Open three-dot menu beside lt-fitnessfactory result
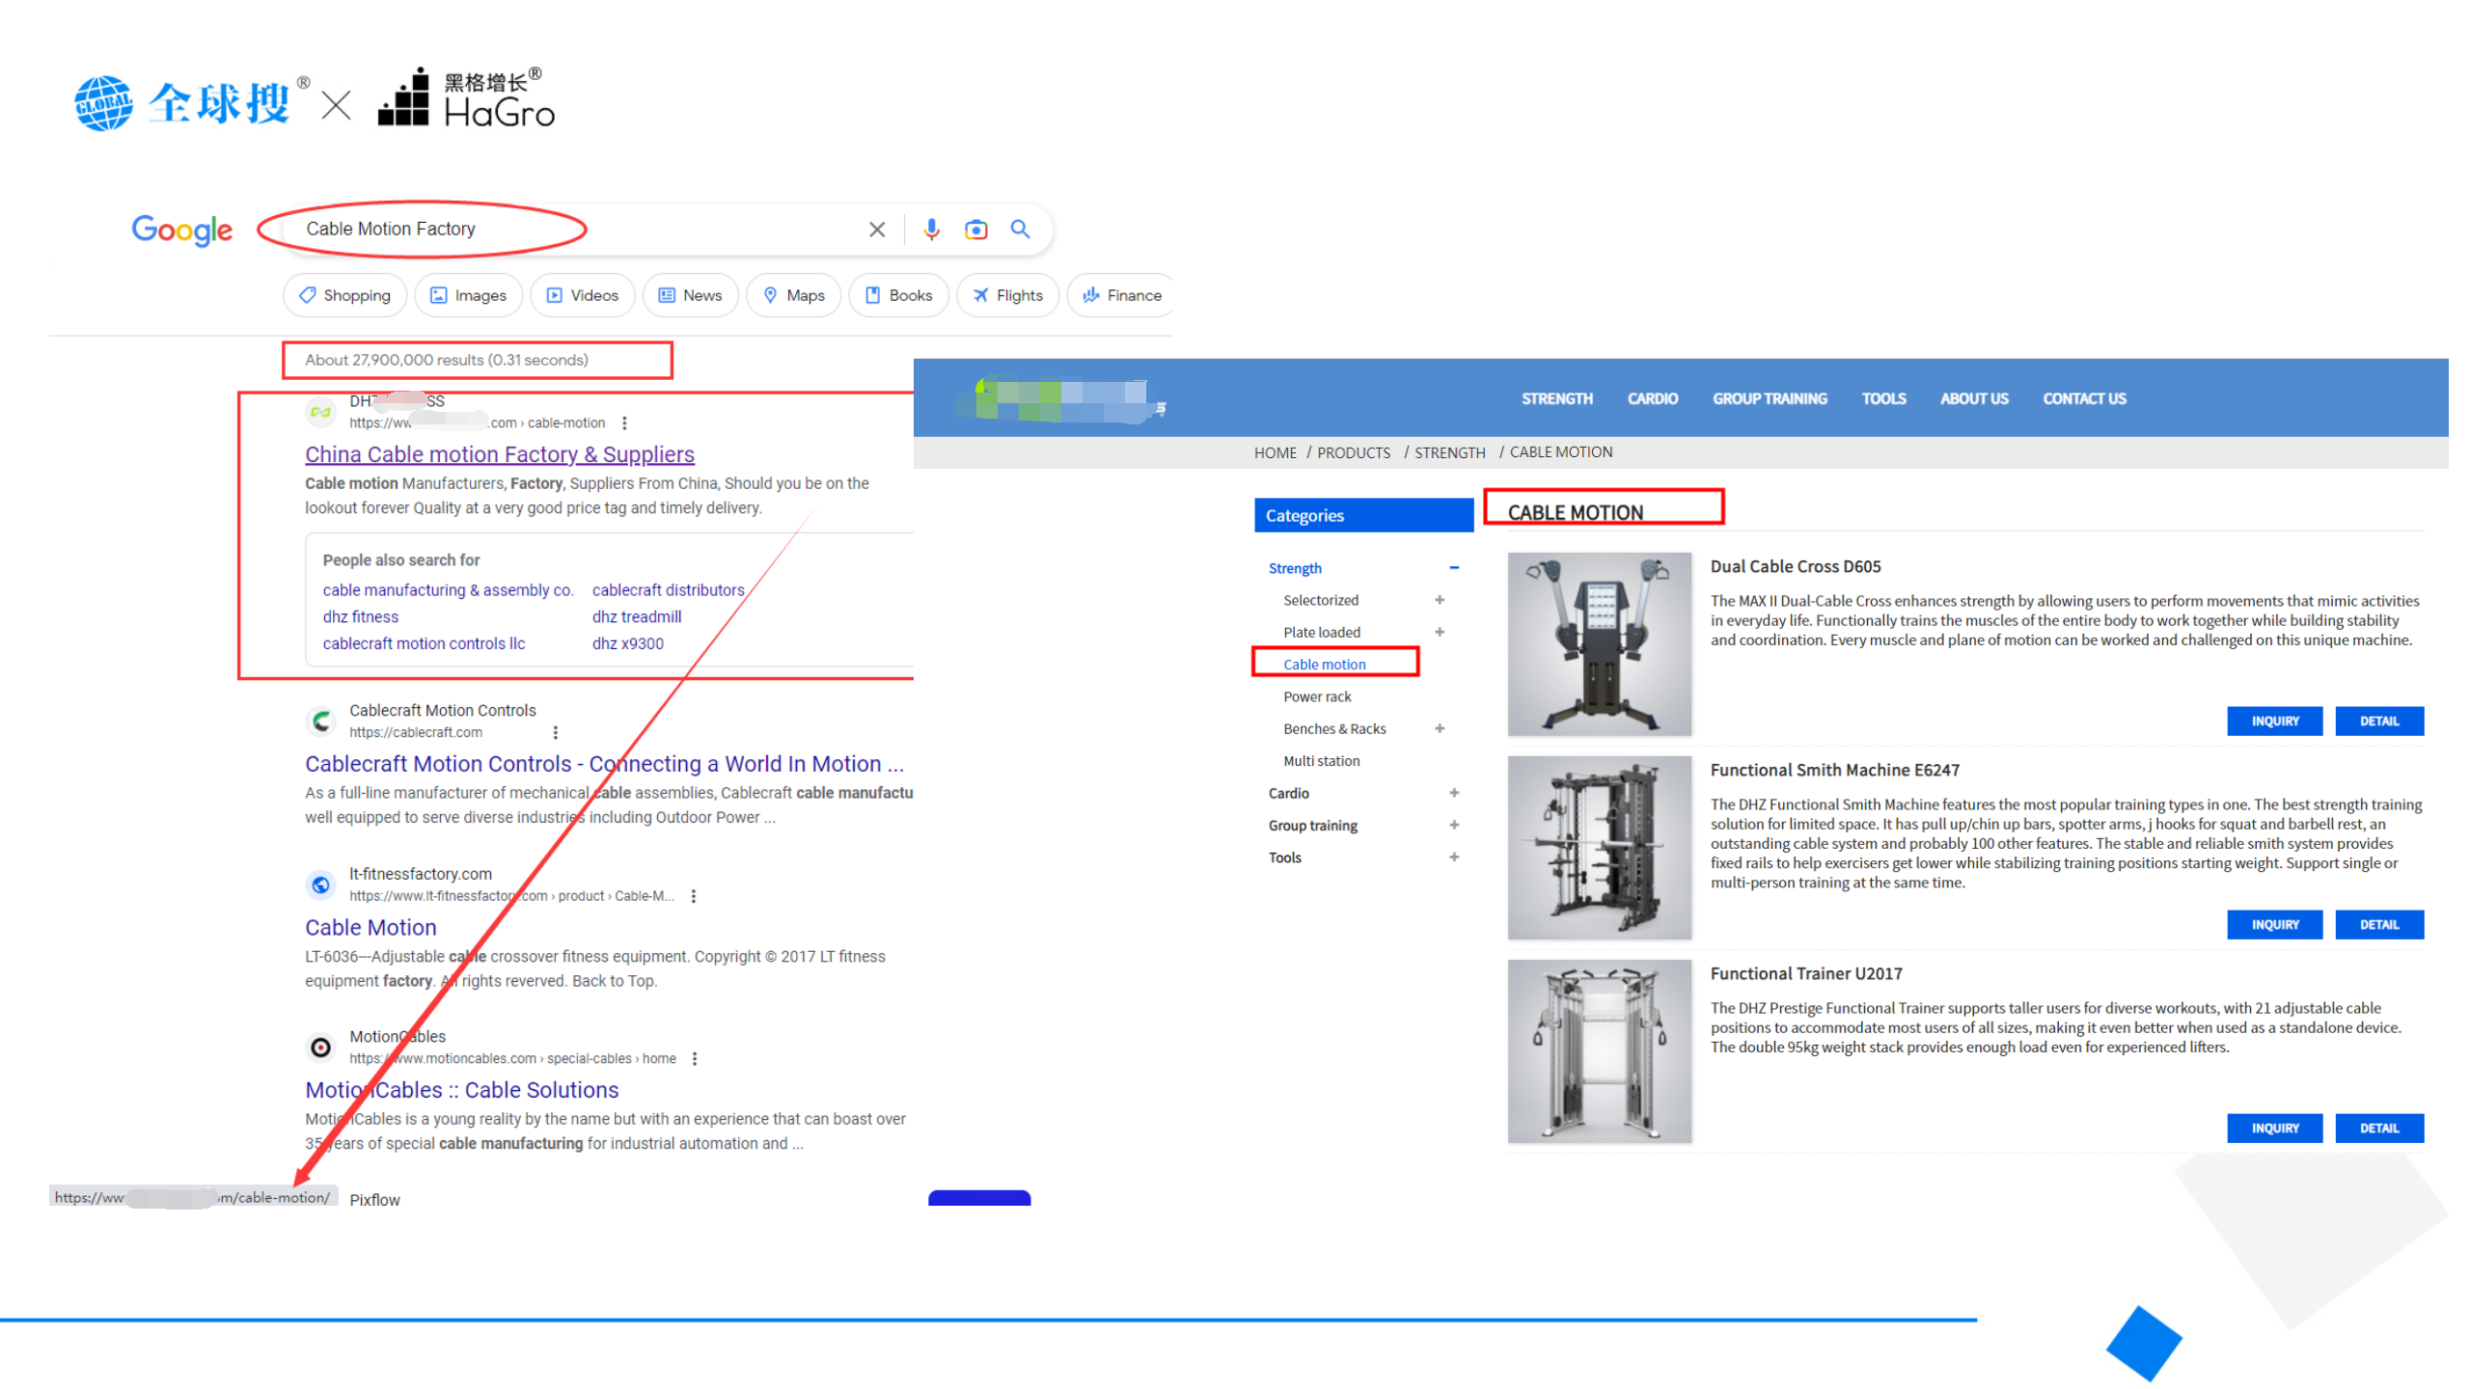Screen dimensions: 2470x1389 (x=693, y=895)
